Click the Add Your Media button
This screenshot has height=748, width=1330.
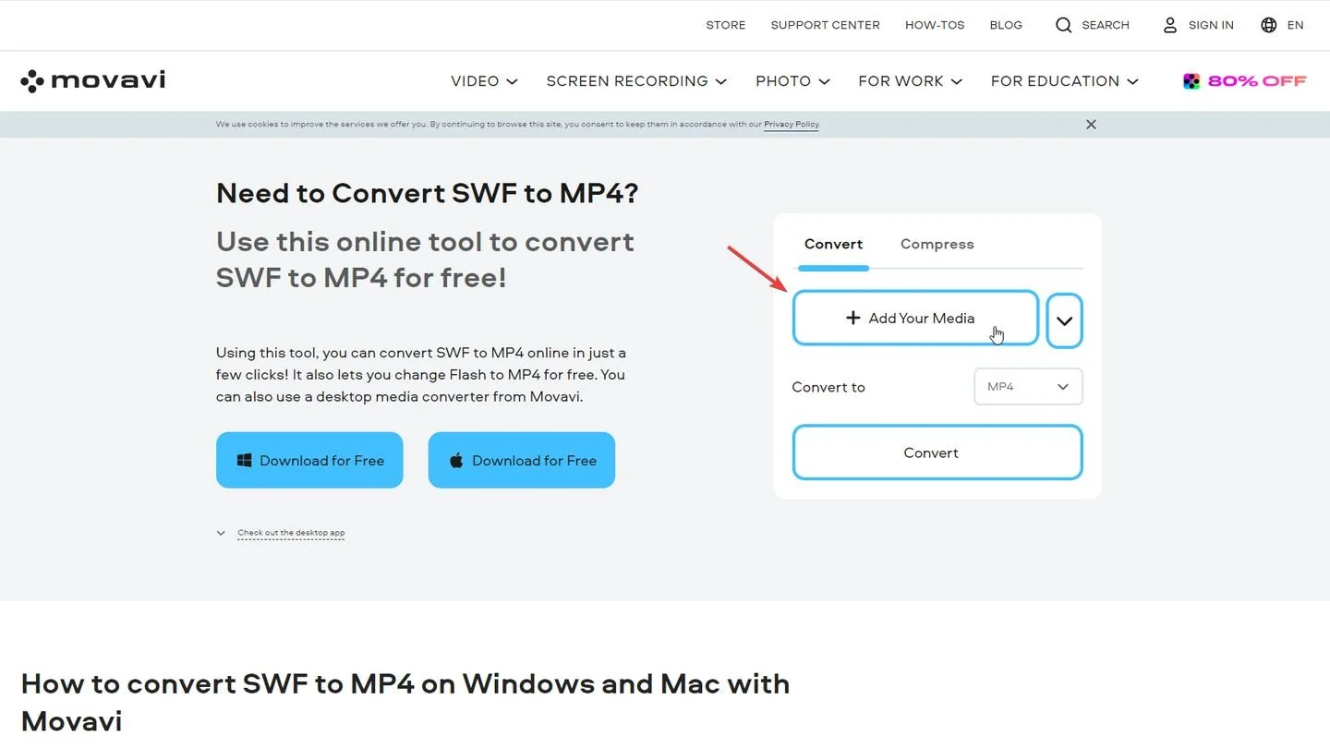[x=915, y=319]
